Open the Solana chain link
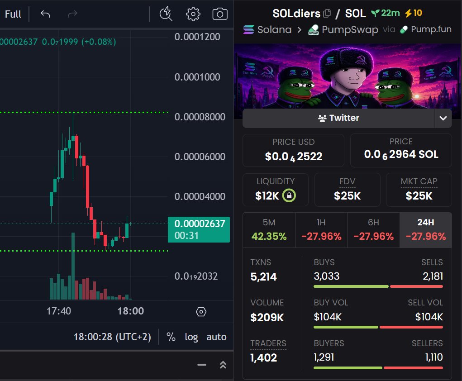This screenshot has height=381, width=462. pyautogui.click(x=274, y=29)
